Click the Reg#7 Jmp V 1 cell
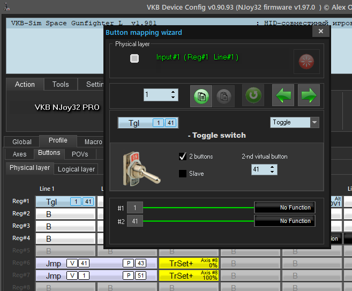 tap(96, 275)
